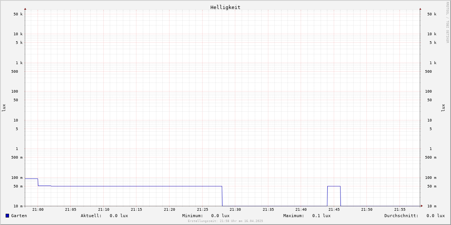
Task: Click the left axis 500 m label
Action: [x=17, y=157]
